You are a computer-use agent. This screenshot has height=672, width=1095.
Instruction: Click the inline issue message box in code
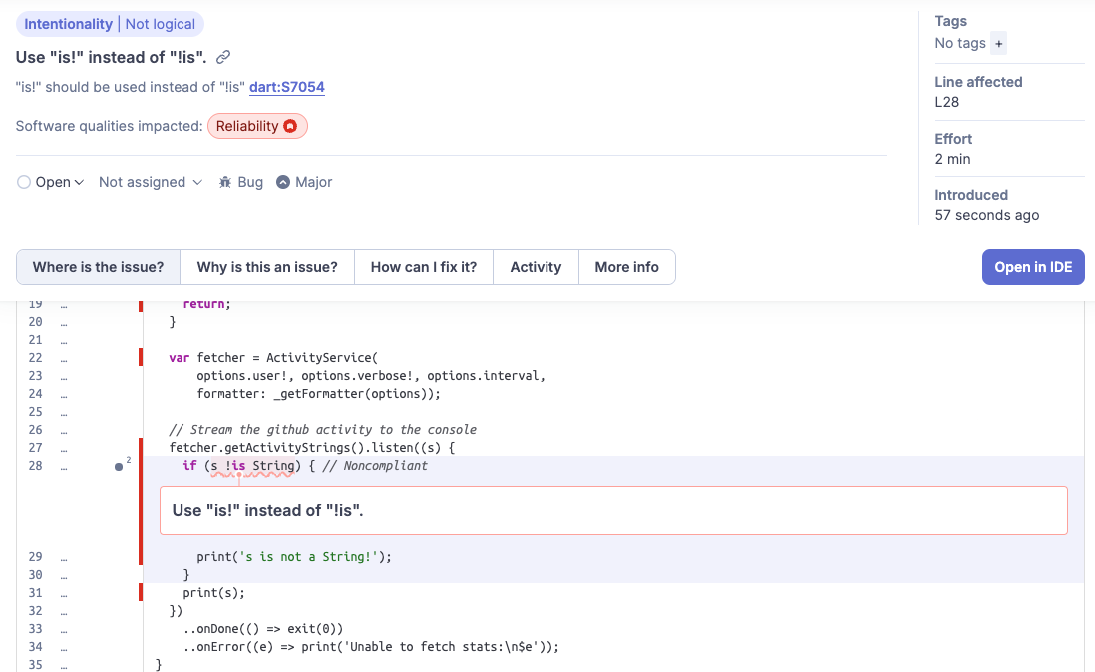613,510
